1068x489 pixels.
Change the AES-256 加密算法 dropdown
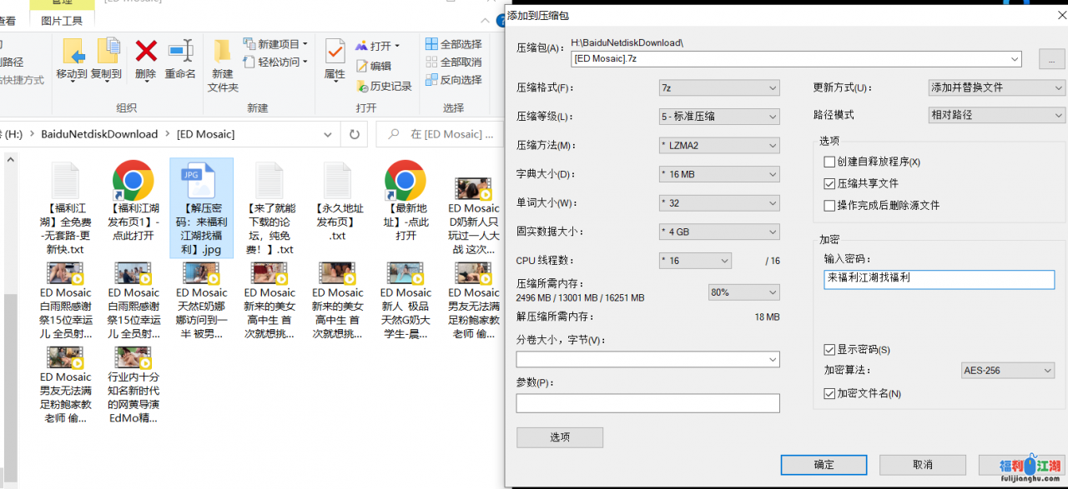[x=1008, y=370]
